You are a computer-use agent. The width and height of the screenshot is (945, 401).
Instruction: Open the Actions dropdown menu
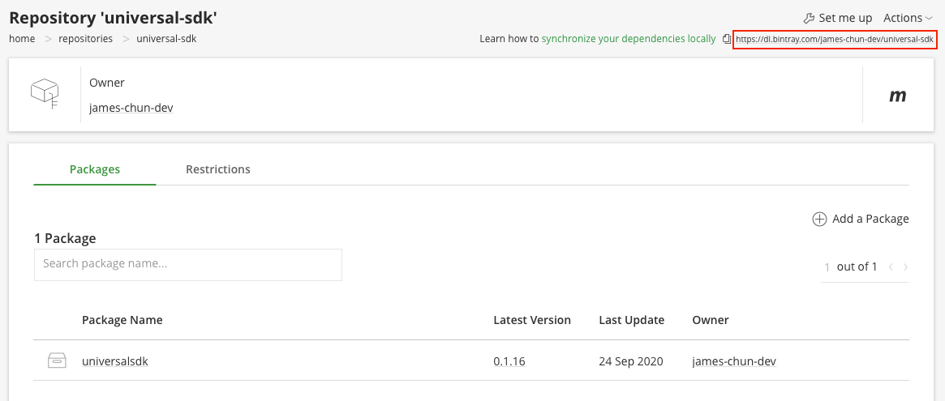click(x=908, y=18)
